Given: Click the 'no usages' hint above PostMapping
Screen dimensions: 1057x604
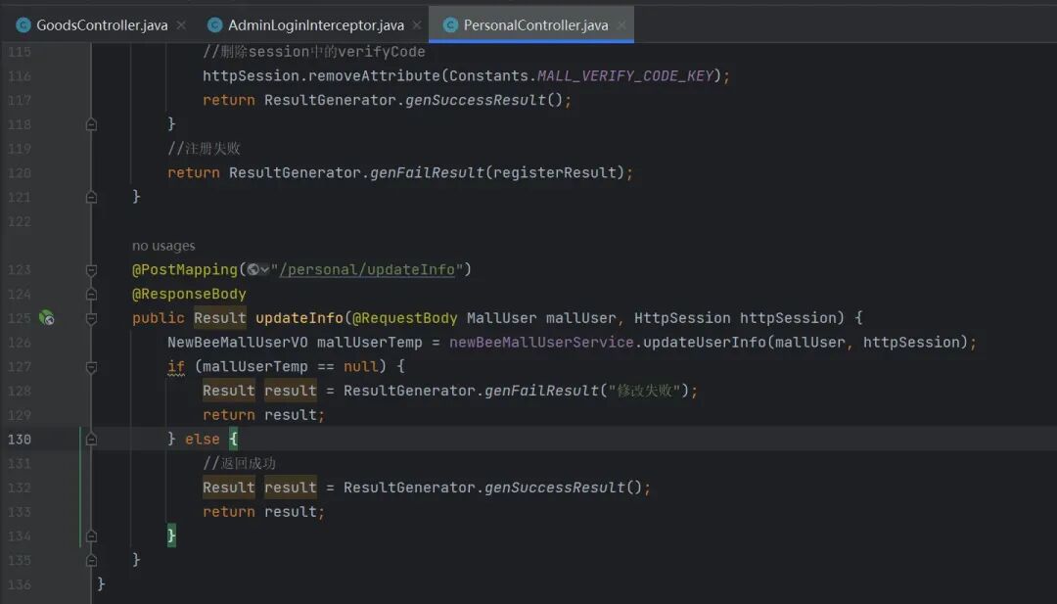Looking at the screenshot, I should coord(163,246).
